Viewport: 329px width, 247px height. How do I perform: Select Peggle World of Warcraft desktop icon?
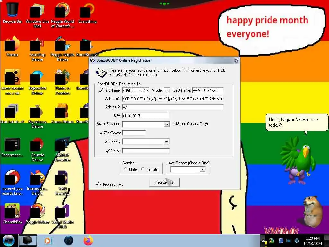tap(62, 15)
